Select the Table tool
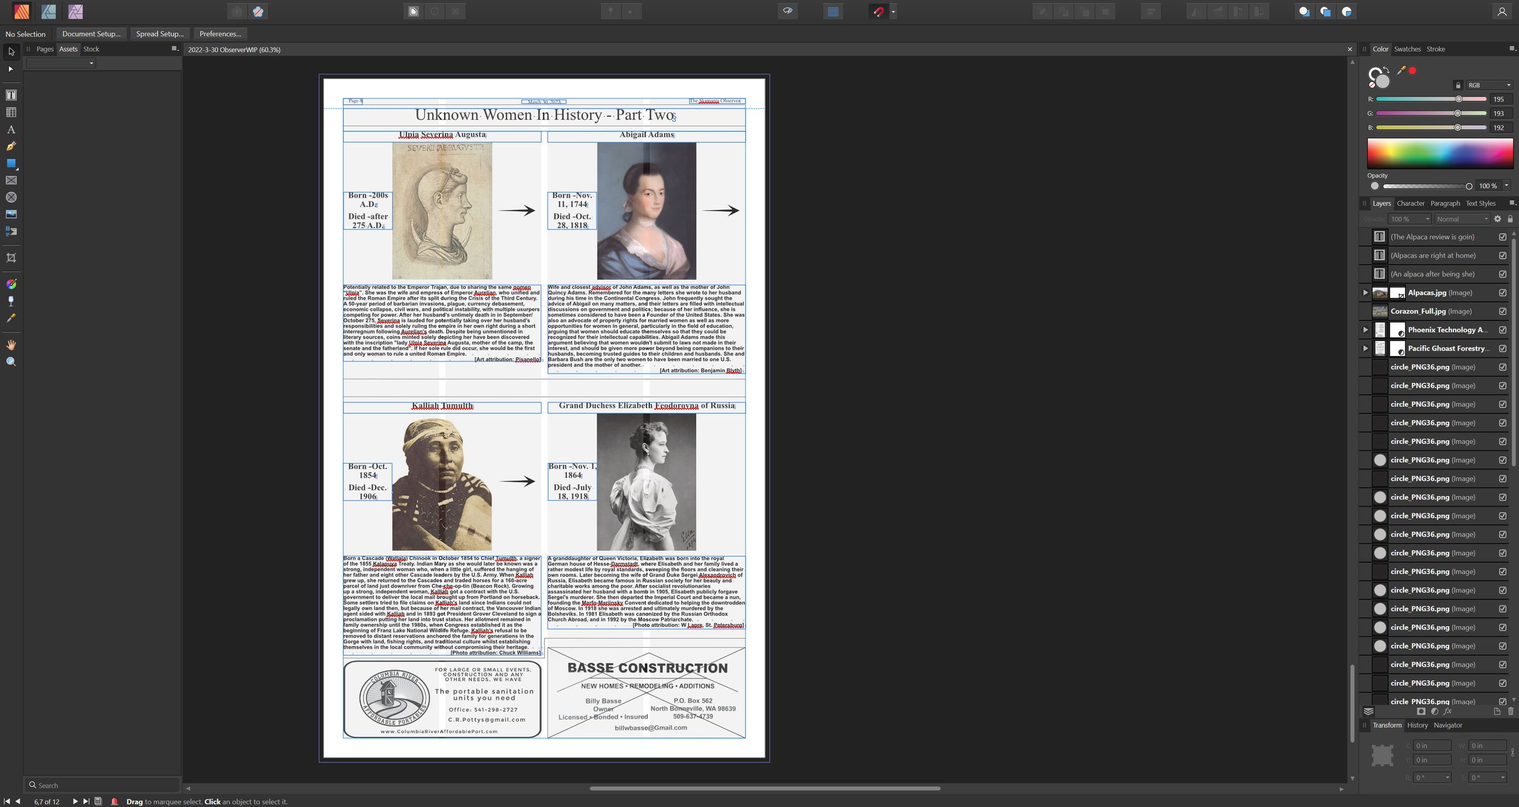Screen dimensions: 1519x807 pos(11,112)
